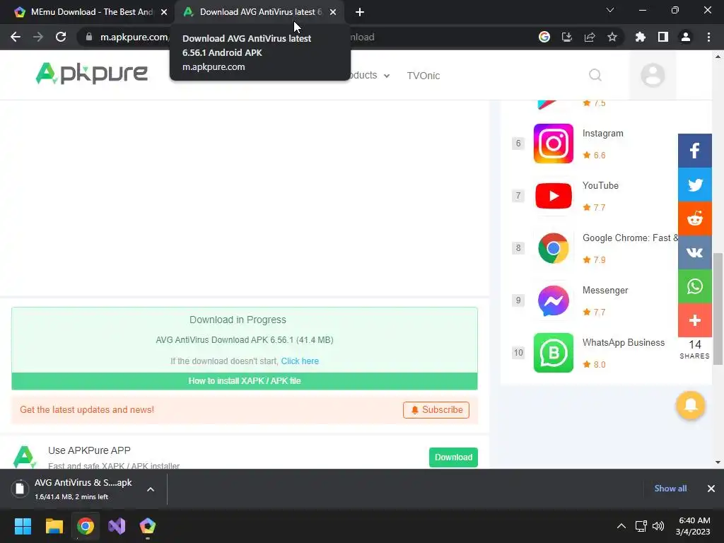Download the APKPure APP
The width and height of the screenshot is (724, 543).
[x=453, y=457]
